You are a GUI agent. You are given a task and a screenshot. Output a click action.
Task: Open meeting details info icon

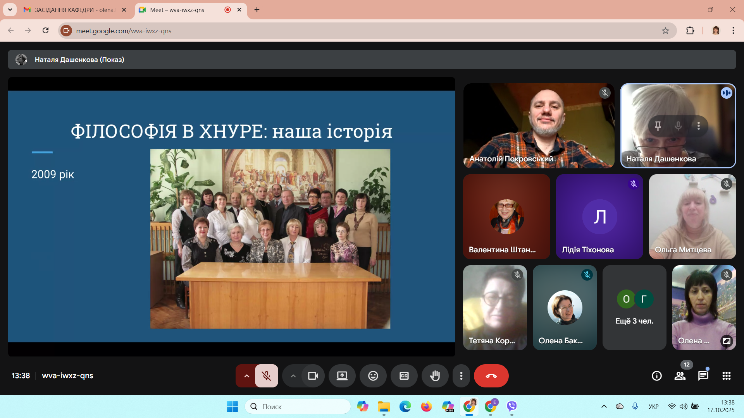[x=657, y=376]
